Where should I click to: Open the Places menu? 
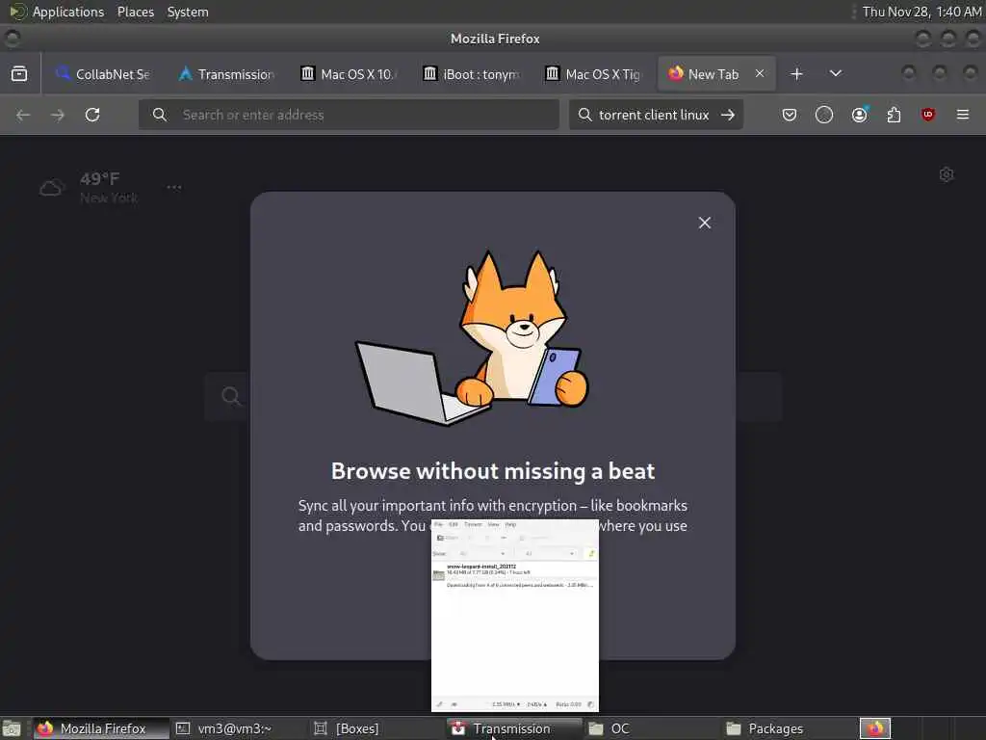[x=136, y=12]
